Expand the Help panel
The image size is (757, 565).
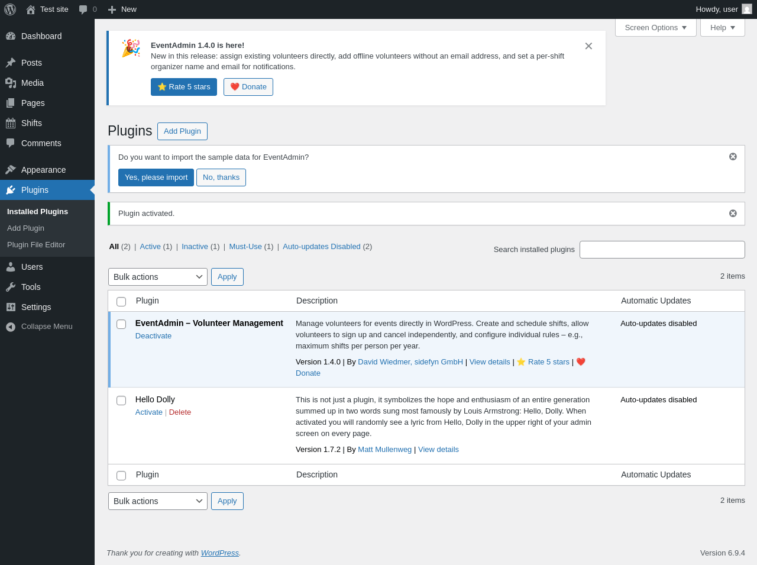click(722, 28)
